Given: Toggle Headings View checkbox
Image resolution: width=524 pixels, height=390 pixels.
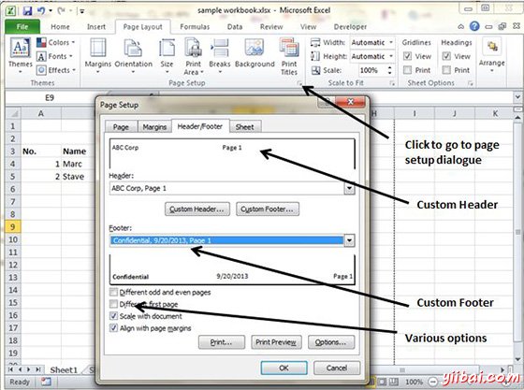Looking at the screenshot, I should click(446, 56).
